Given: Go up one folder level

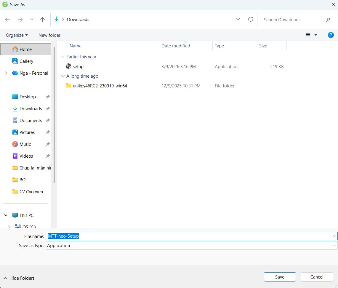Looking at the screenshot, I should (42, 20).
